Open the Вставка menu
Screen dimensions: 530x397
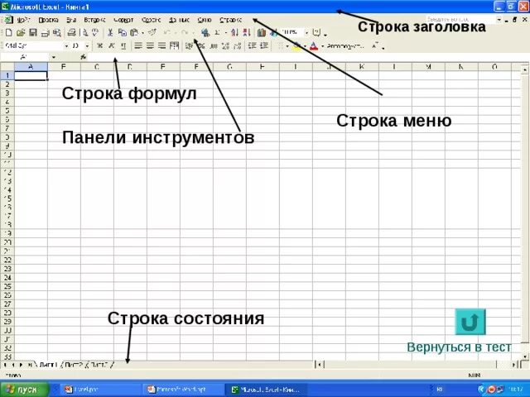pos(94,20)
